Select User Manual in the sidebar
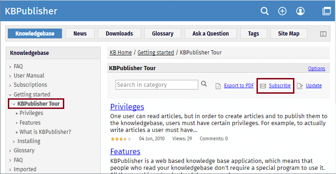Viewport: 336px width, 174px height. tap(29, 76)
